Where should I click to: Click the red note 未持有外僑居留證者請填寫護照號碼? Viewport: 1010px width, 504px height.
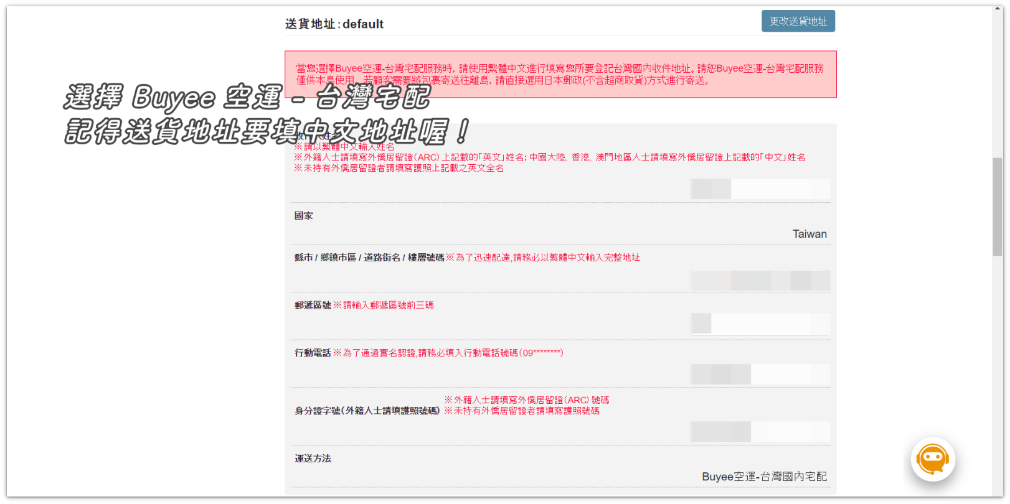tap(522, 411)
